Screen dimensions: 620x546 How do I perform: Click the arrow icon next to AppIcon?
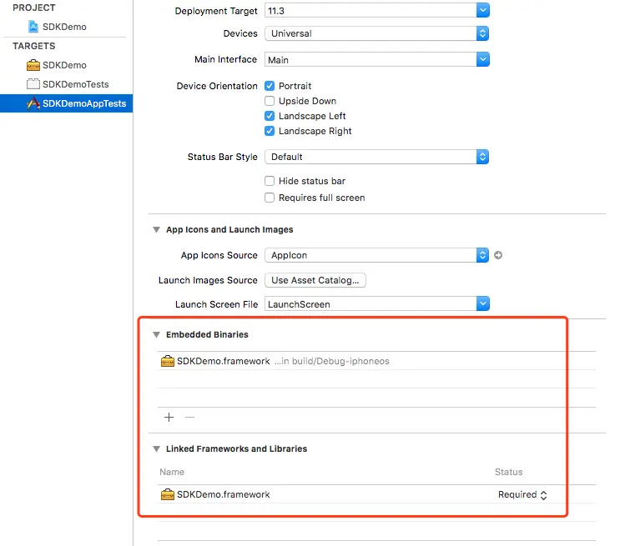click(x=498, y=255)
